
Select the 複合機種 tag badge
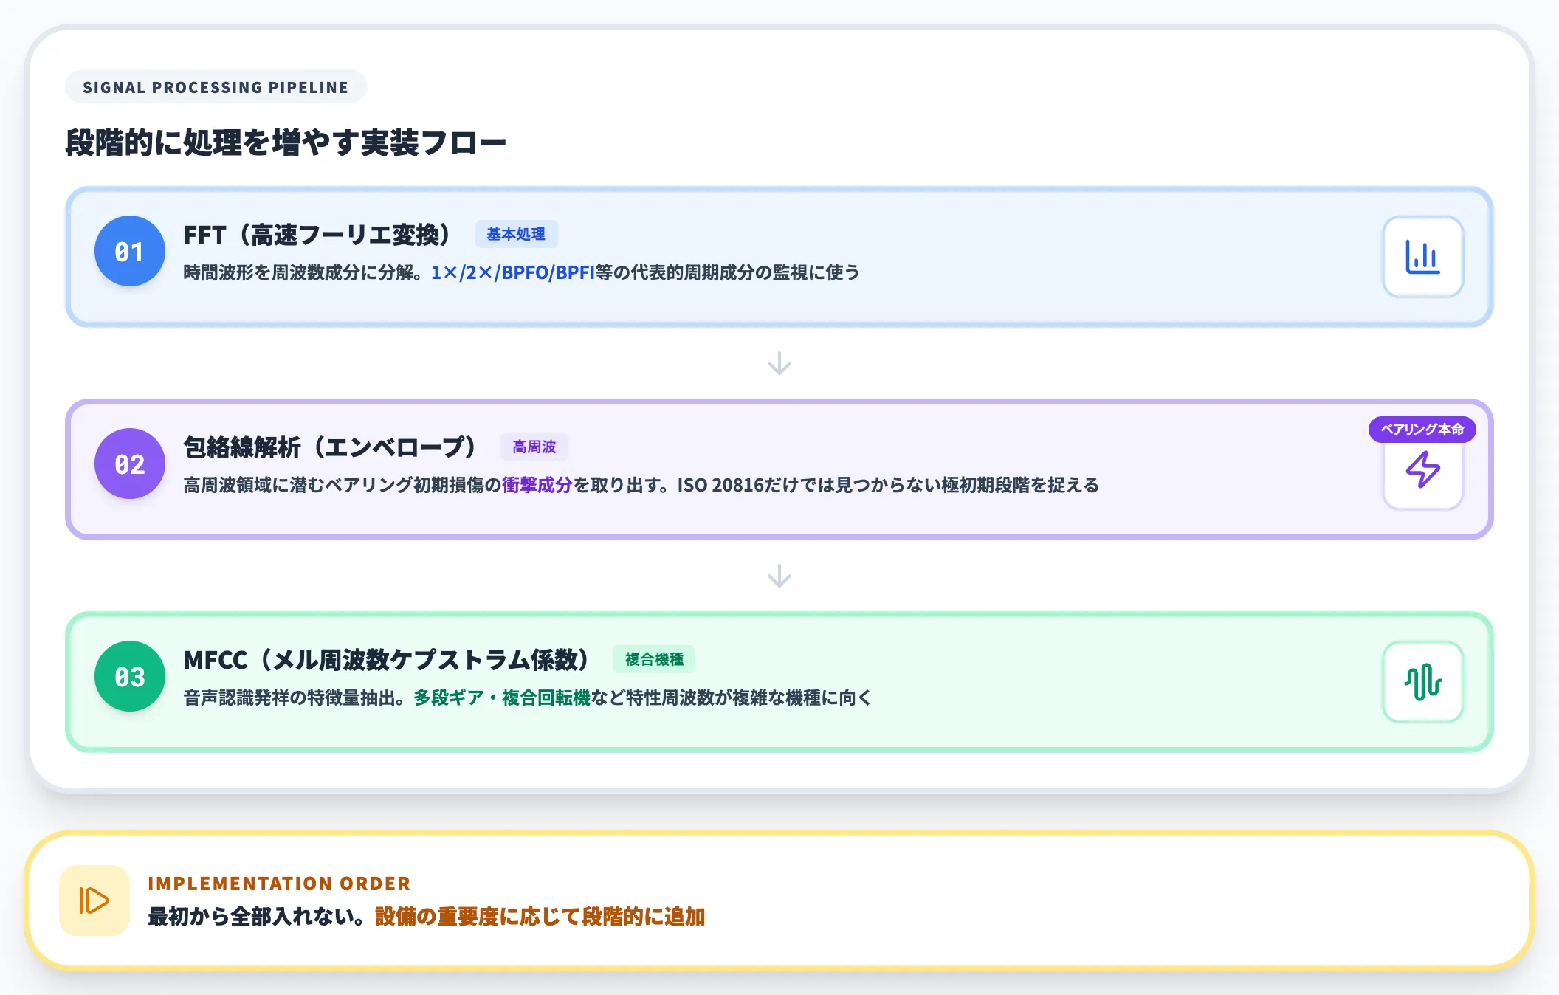point(654,659)
